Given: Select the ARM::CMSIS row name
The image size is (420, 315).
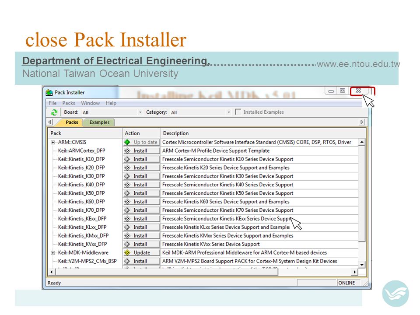Looking at the screenshot, I should click(72, 142).
